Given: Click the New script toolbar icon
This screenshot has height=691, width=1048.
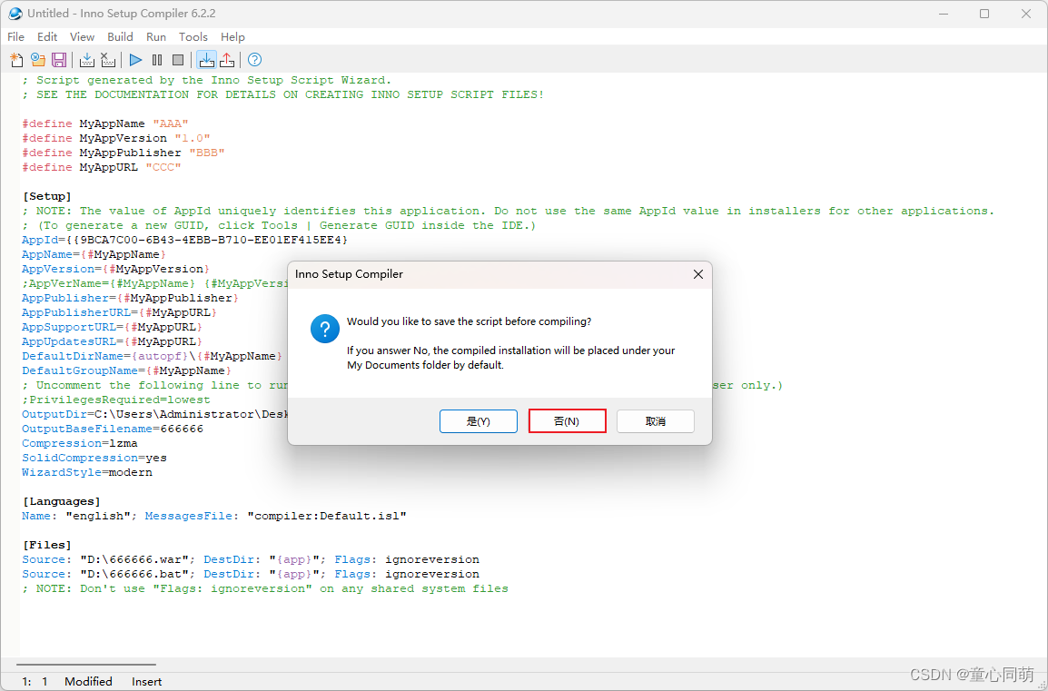Looking at the screenshot, I should coord(16,60).
